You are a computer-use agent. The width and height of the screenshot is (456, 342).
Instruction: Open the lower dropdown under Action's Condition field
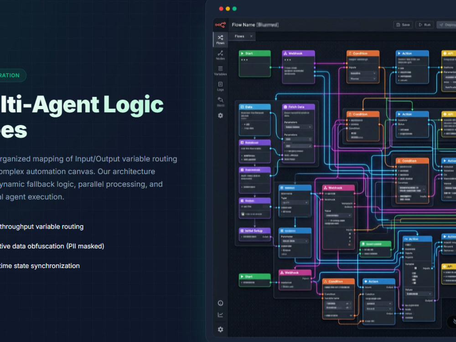tap(378, 309)
